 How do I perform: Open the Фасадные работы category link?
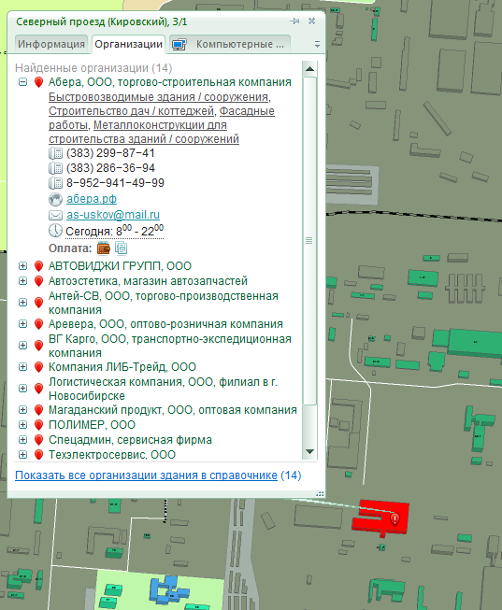162,119
